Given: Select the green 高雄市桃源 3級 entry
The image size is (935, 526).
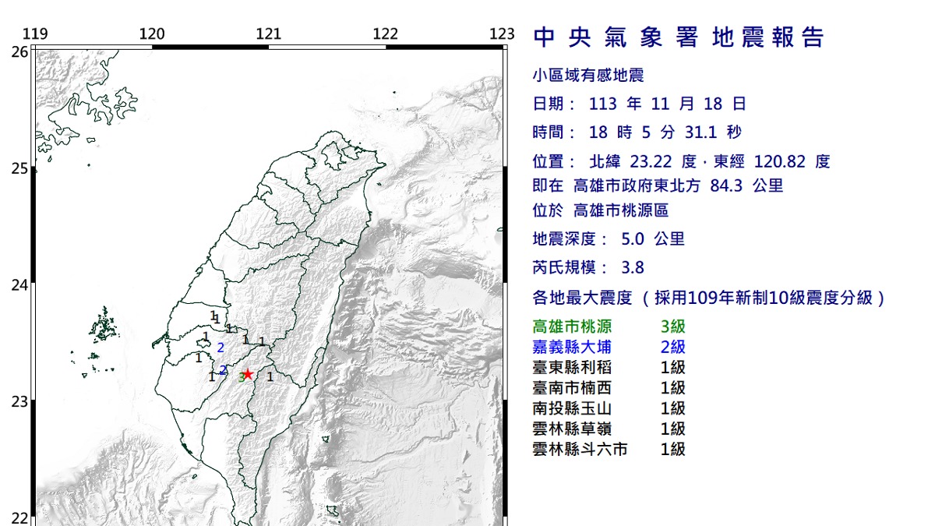Looking at the screenshot, I should 609,327.
